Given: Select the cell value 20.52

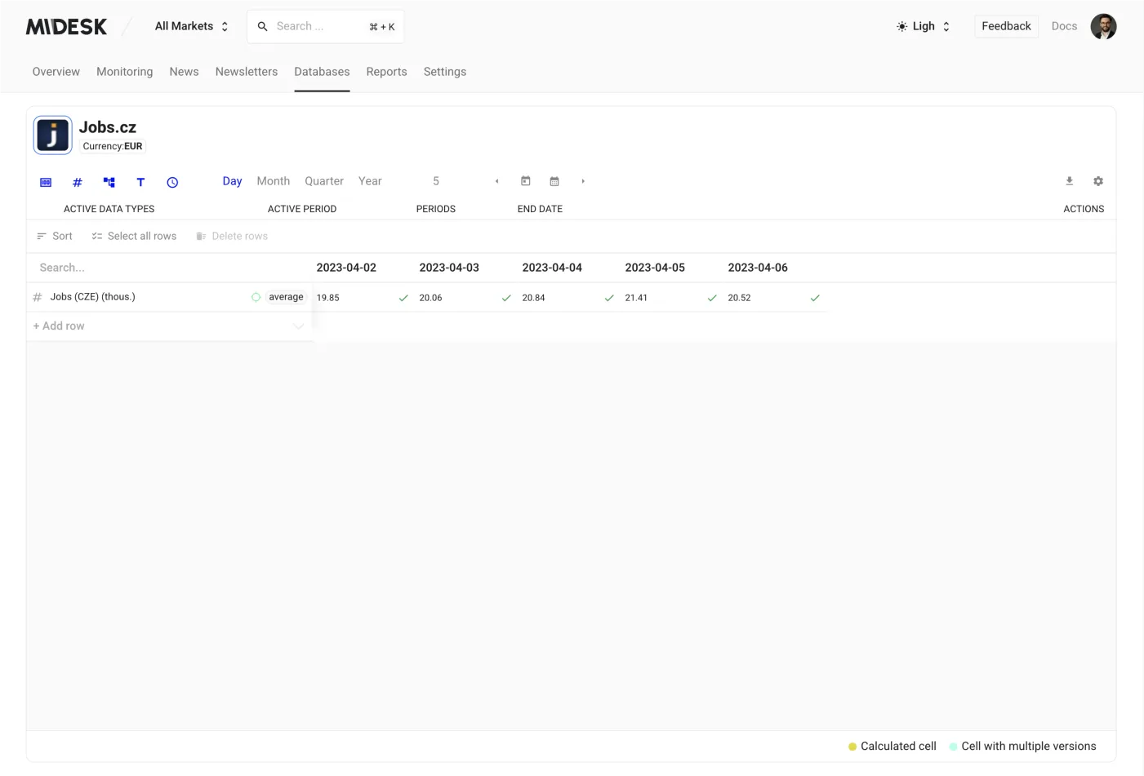Looking at the screenshot, I should pyautogui.click(x=739, y=298).
